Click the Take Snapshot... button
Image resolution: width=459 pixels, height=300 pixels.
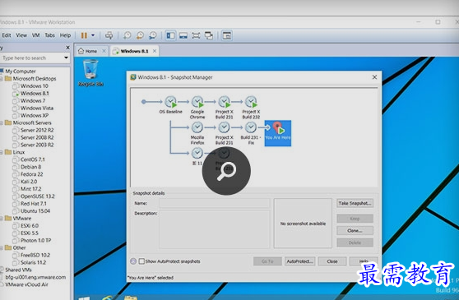click(355, 203)
